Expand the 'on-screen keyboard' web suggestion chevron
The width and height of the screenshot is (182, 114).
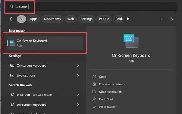pyautogui.click(x=78, y=105)
